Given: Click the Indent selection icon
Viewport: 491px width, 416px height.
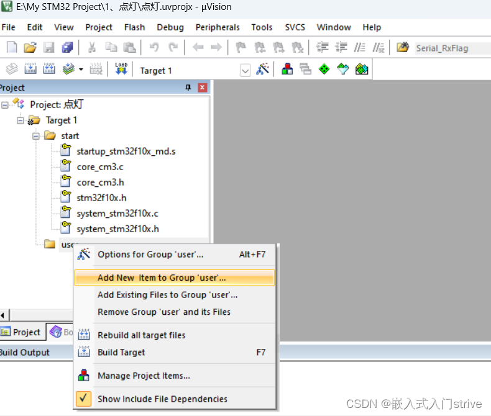Looking at the screenshot, I should coord(322,48).
